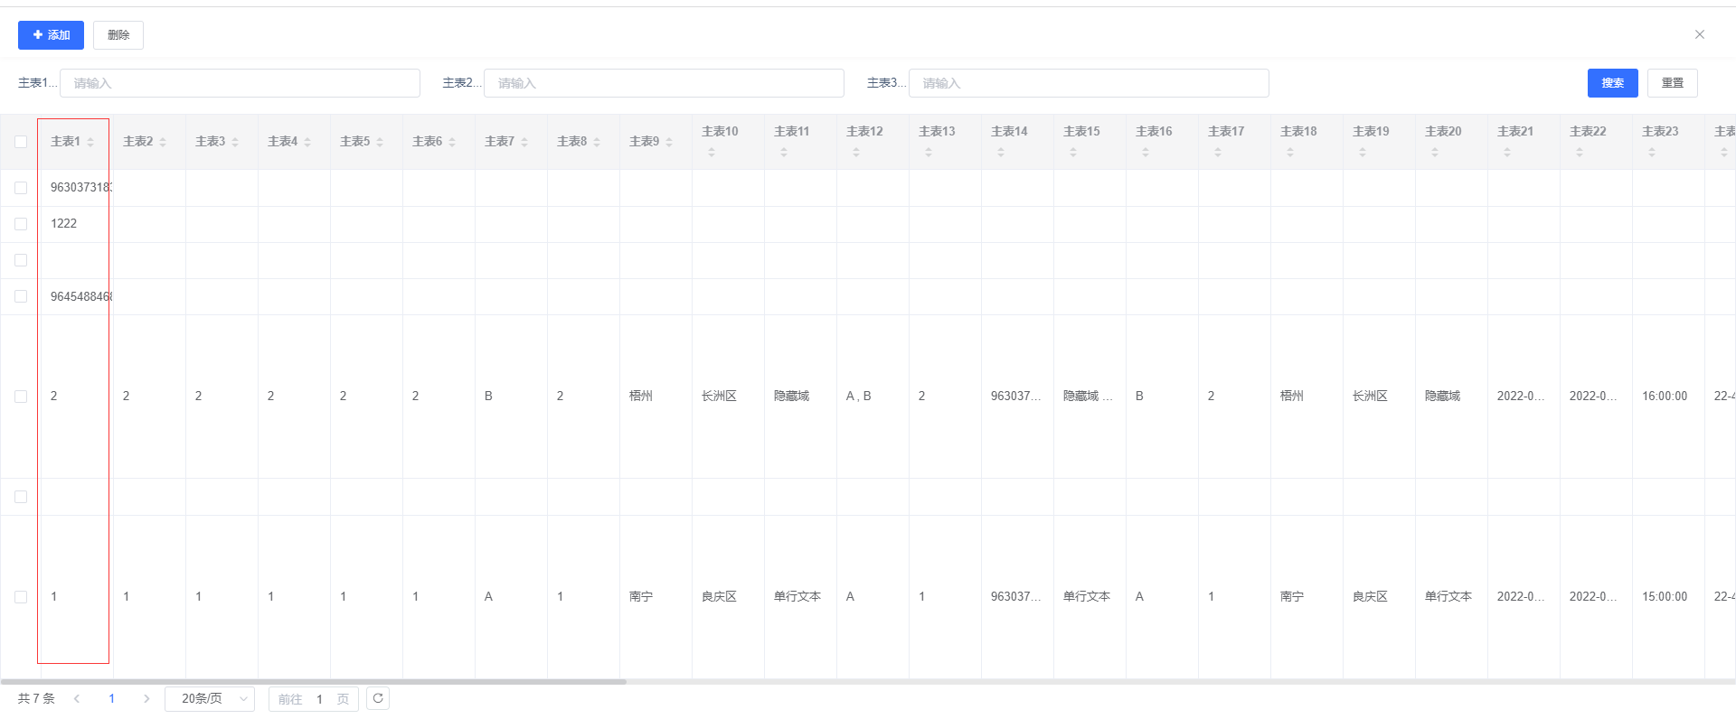
Task: Click the refresh icon in the pagination bar
Action: [378, 698]
